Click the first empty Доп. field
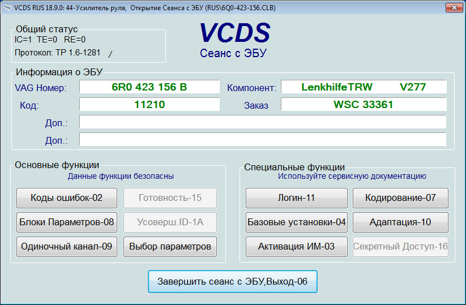Image resolution: width=466 pixels, height=305 pixels. [263, 122]
